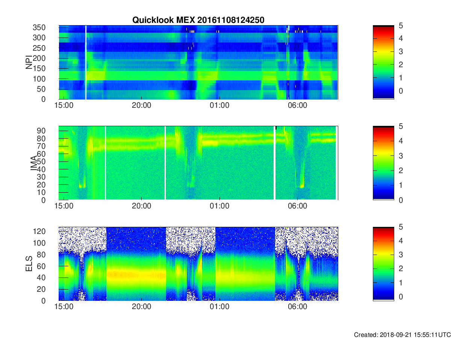Click the 15:00 time label under NPI panel
Screen dimensions: 451x338
pyautogui.click(x=64, y=106)
